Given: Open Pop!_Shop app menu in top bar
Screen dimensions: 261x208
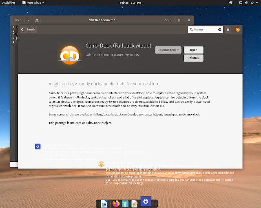Looking at the screenshot, I should point(33,2).
